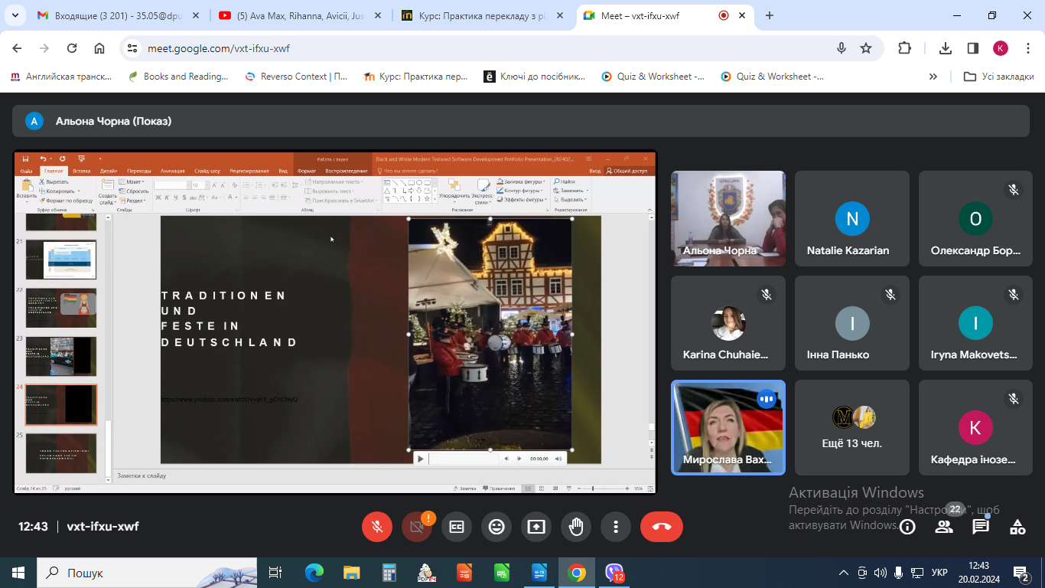Switch to Дизайн ribbon tab
Image resolution: width=1045 pixels, height=588 pixels.
click(109, 171)
